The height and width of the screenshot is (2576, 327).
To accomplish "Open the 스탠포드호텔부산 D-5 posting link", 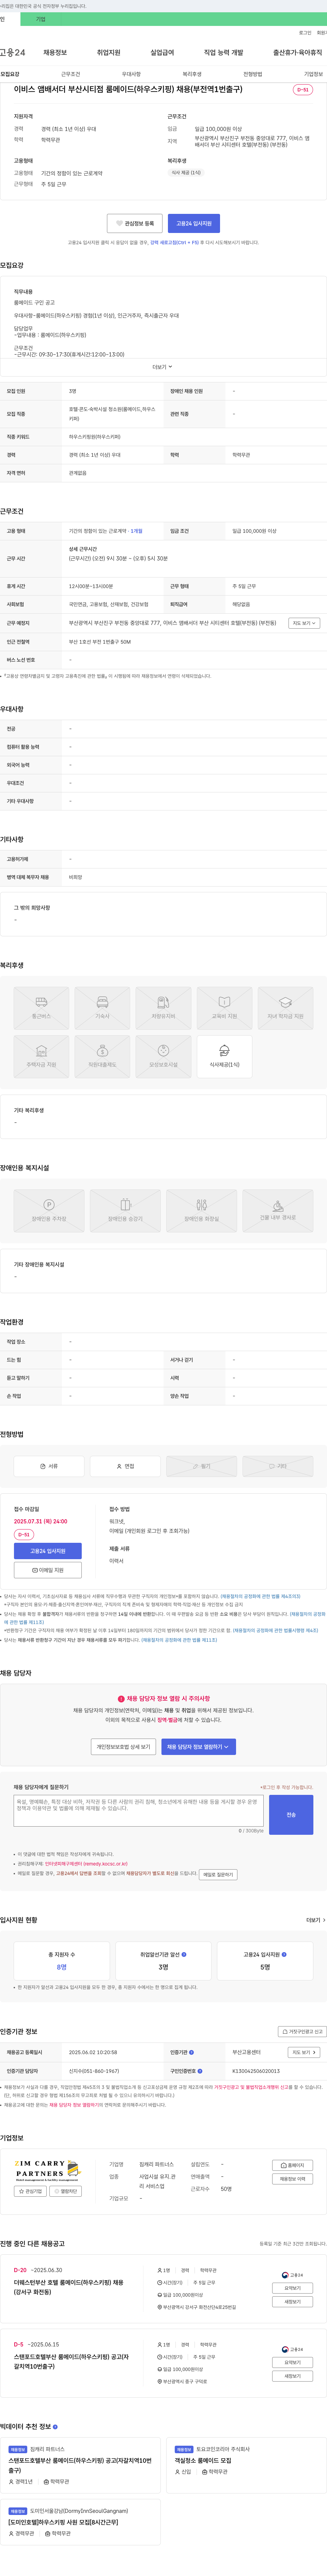I will tap(71, 2361).
